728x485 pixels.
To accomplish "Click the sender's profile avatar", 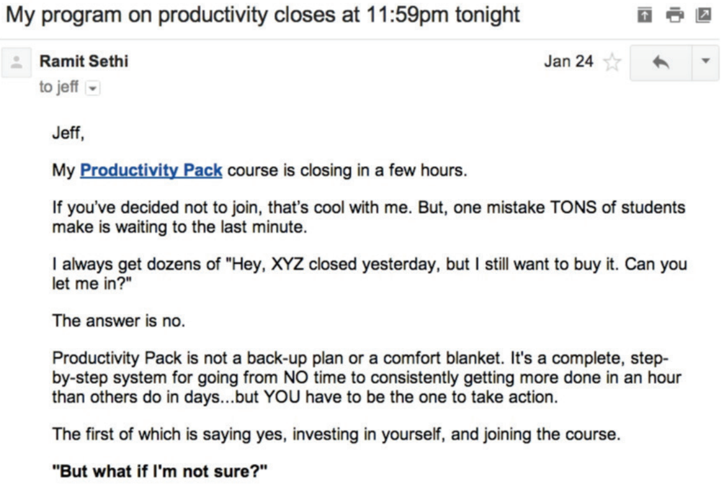I will [x=15, y=63].
